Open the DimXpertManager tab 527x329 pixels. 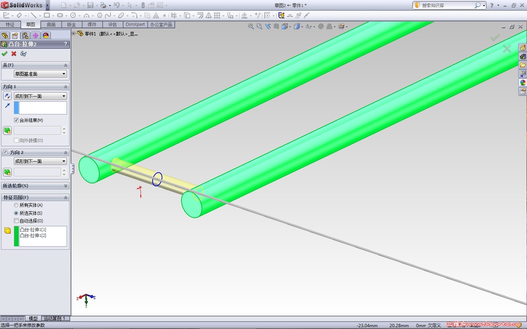35,35
